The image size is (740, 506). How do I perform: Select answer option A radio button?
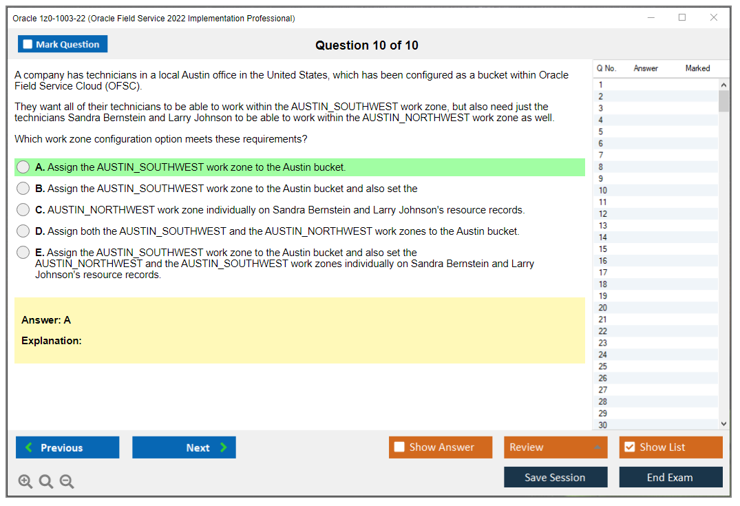(23, 167)
